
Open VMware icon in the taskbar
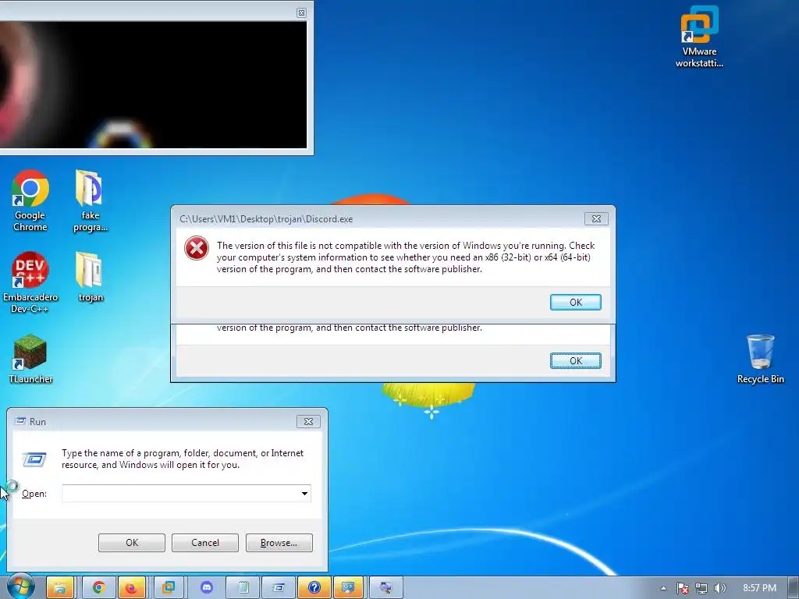pyautogui.click(x=169, y=588)
